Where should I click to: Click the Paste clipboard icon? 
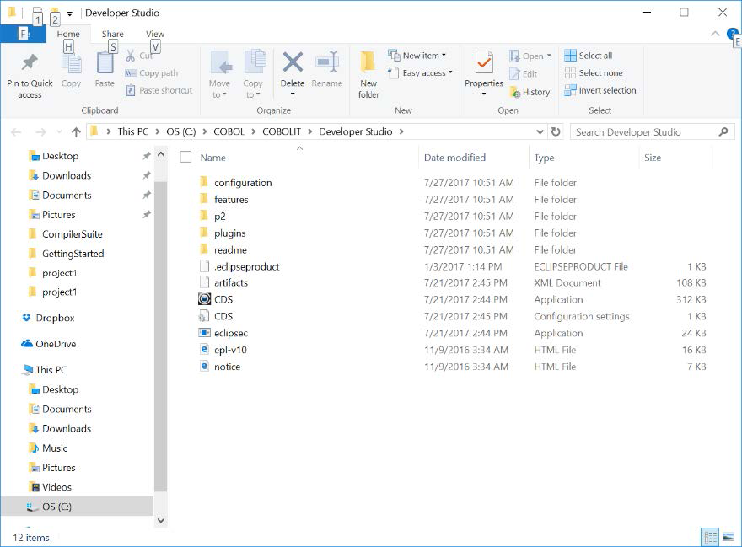(105, 64)
